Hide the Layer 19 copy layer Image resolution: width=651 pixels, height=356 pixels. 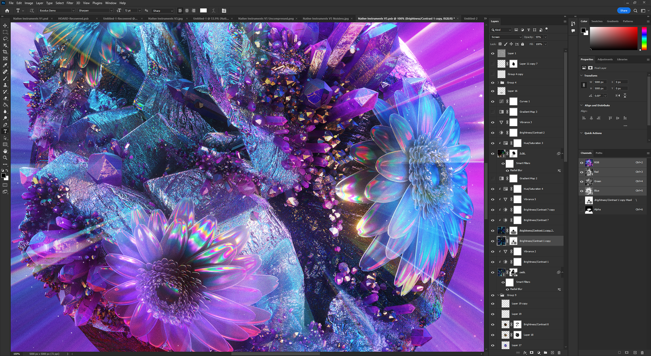pos(493,304)
